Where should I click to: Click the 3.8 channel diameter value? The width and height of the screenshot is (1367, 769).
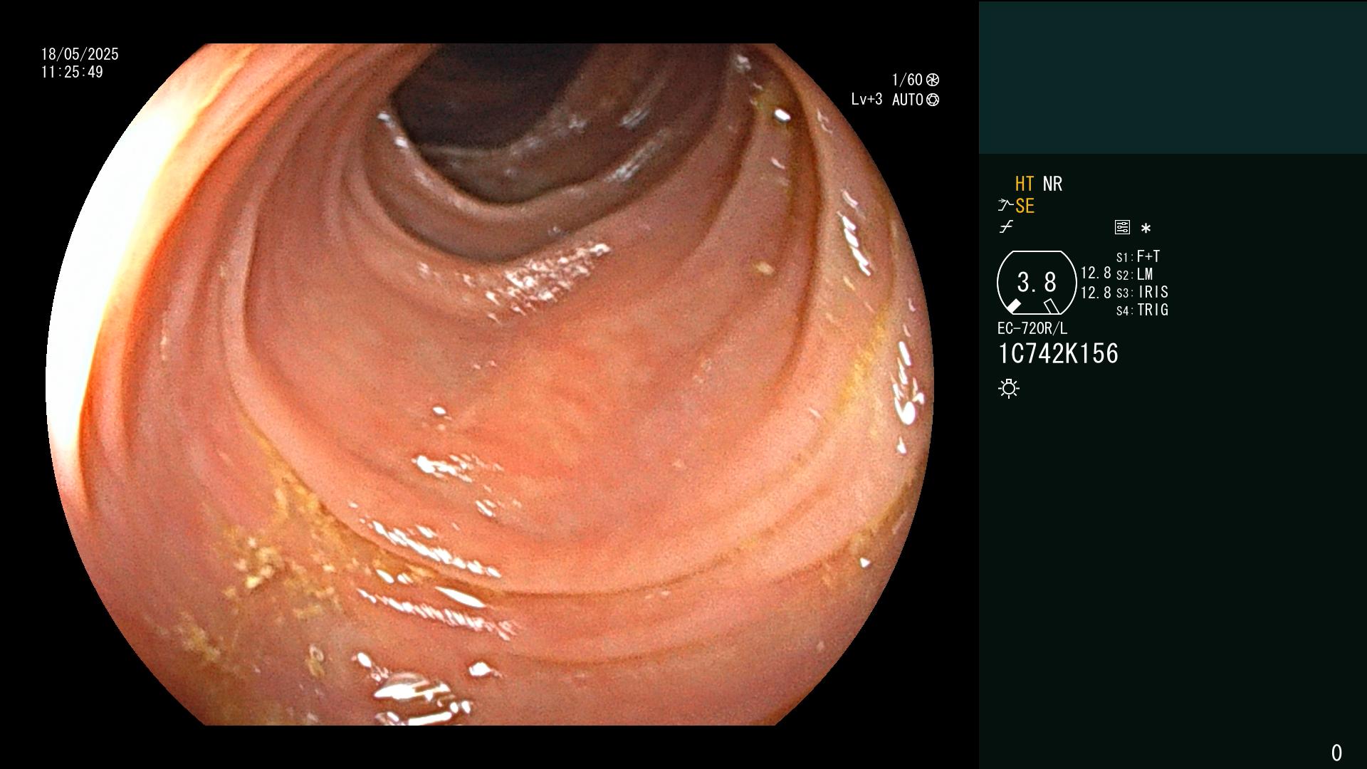click(x=1037, y=282)
